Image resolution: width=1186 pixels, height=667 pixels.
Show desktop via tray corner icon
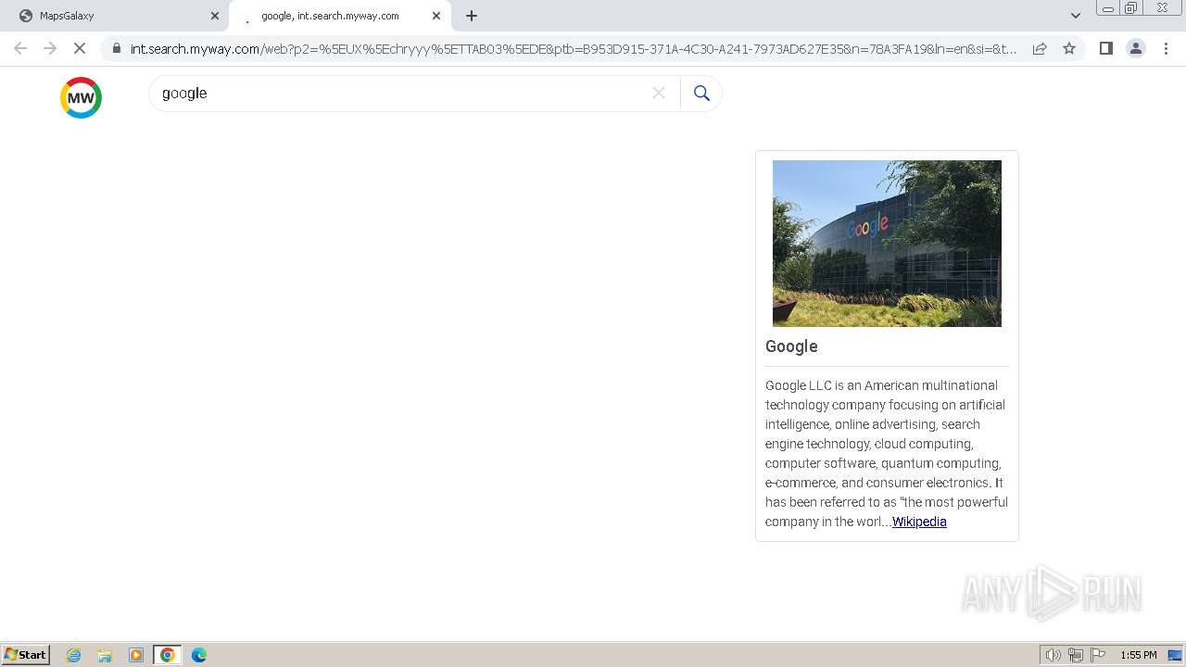[1175, 655]
